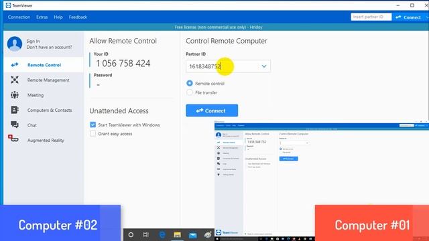
Task: Click TeamViewer logo at bottom of Computer #01 window
Action: 227,232
